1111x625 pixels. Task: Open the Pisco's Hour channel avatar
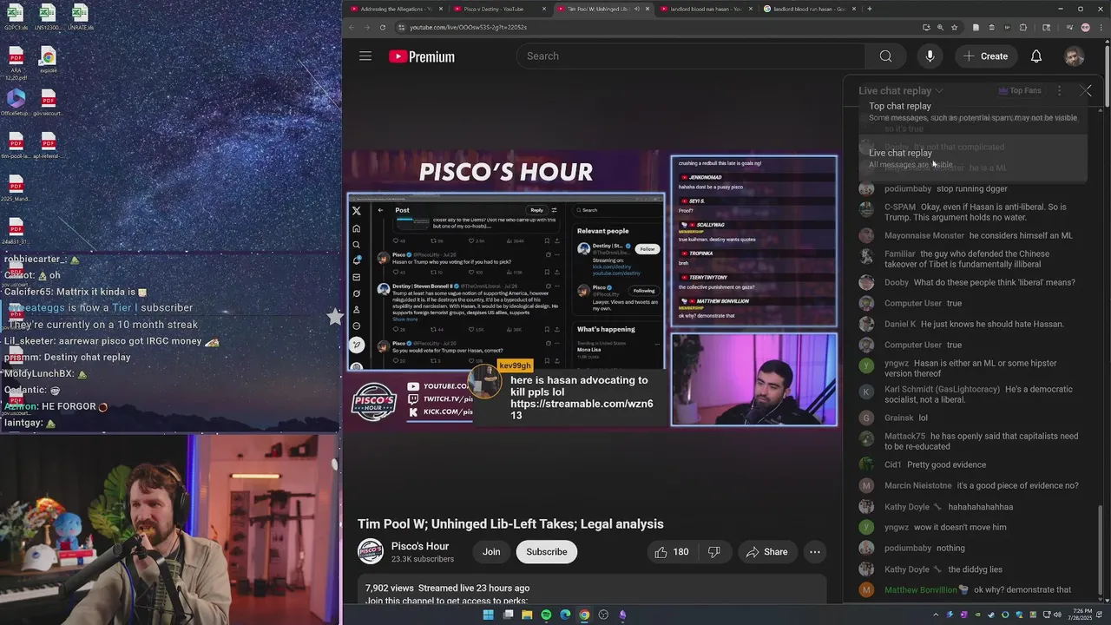point(371,552)
